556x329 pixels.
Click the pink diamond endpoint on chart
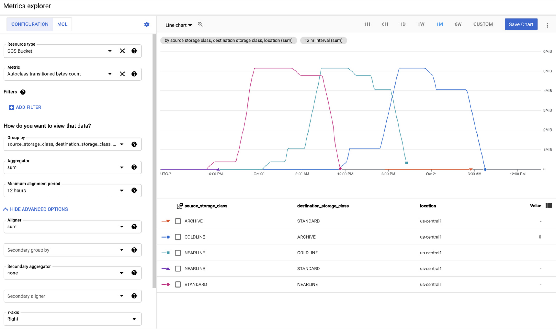[x=340, y=169]
